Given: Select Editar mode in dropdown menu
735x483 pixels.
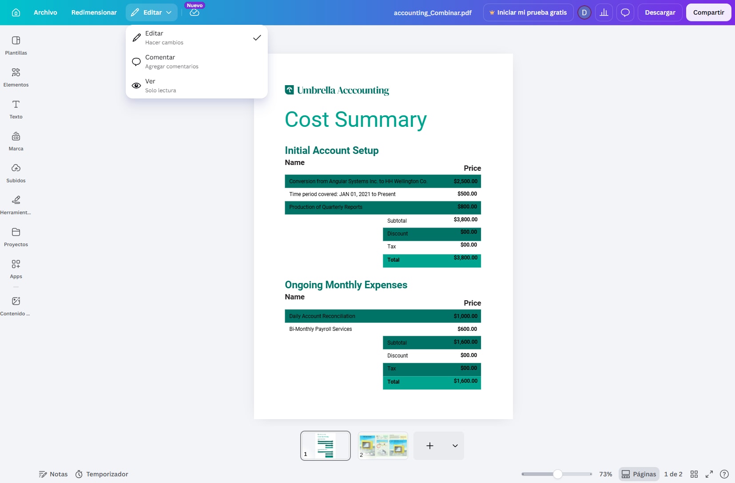Looking at the screenshot, I should [197, 38].
